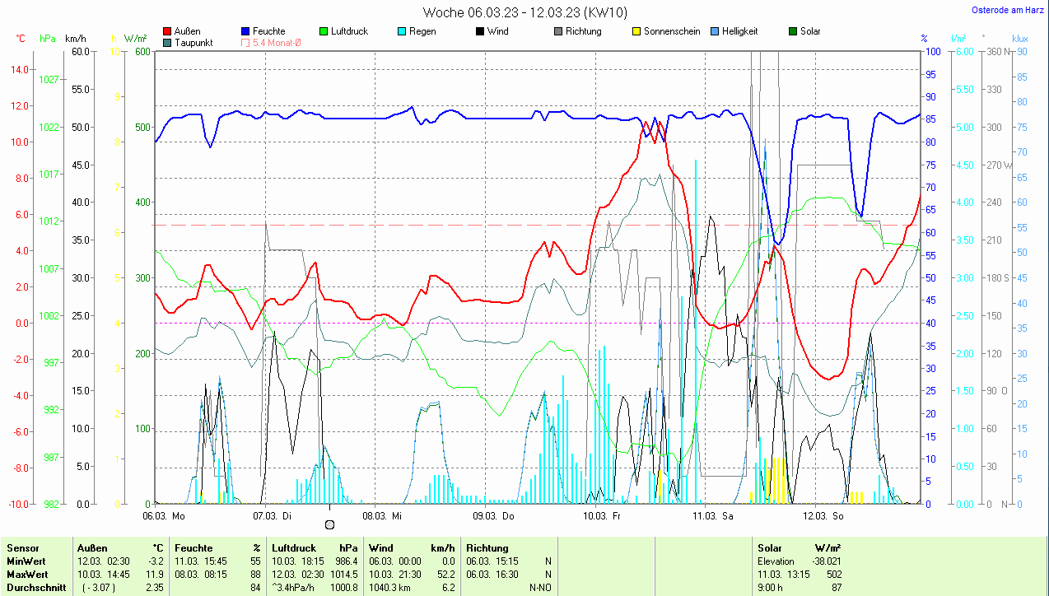1049x596 pixels.
Task: Click the Solar column header in table
Action: 771,547
